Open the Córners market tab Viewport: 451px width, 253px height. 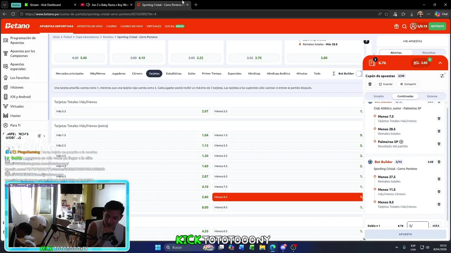tap(137, 73)
